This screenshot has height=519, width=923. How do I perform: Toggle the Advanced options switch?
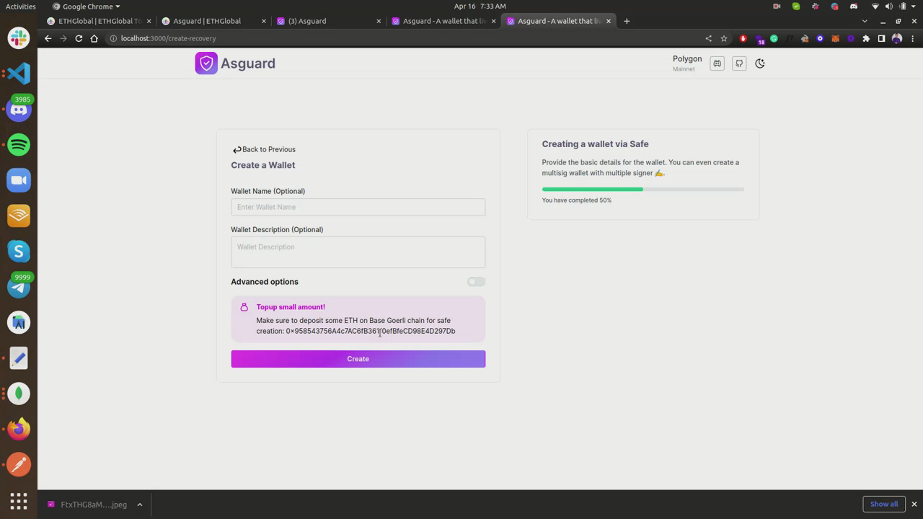point(476,282)
